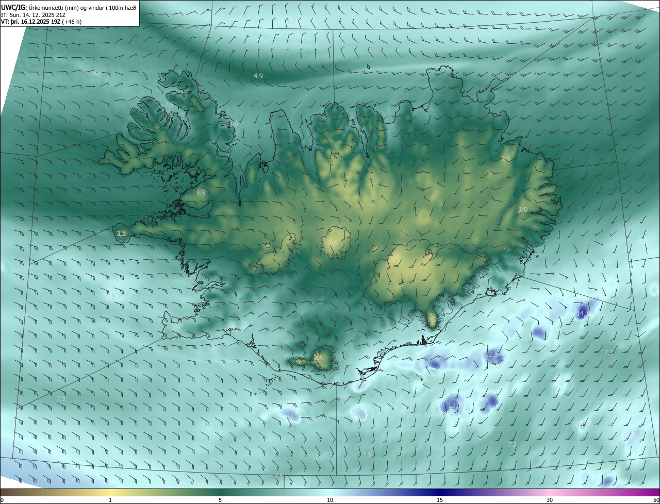The width and height of the screenshot is (660, 504).
Task: Click the 9.3 value label along the top
Action: (x=379, y=18)
